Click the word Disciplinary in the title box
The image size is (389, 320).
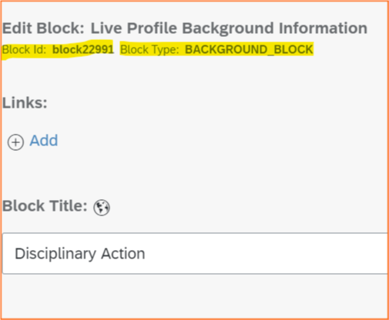point(55,254)
